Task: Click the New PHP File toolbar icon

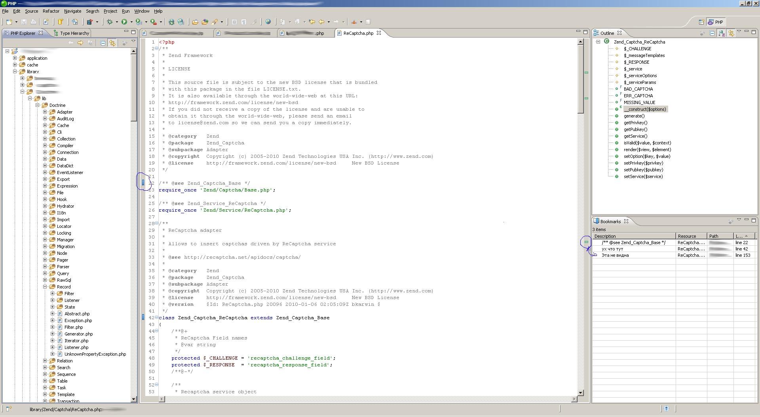Action: 46,22
